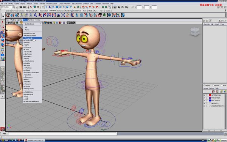The width and height of the screenshot is (227, 142).
Task: Open the Lighting panel menu
Action: click(x=19, y=20)
